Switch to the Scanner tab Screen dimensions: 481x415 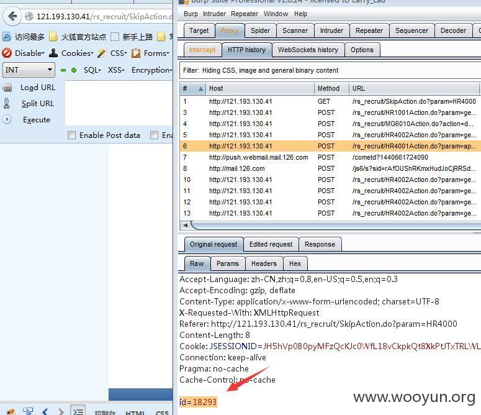pos(295,30)
